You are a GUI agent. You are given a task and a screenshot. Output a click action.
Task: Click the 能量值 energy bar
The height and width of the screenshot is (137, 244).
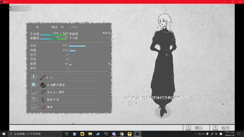[53, 39]
